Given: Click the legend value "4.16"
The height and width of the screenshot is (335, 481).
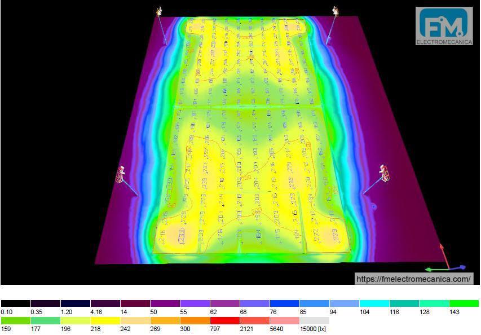Looking at the screenshot, I should [96, 312].
